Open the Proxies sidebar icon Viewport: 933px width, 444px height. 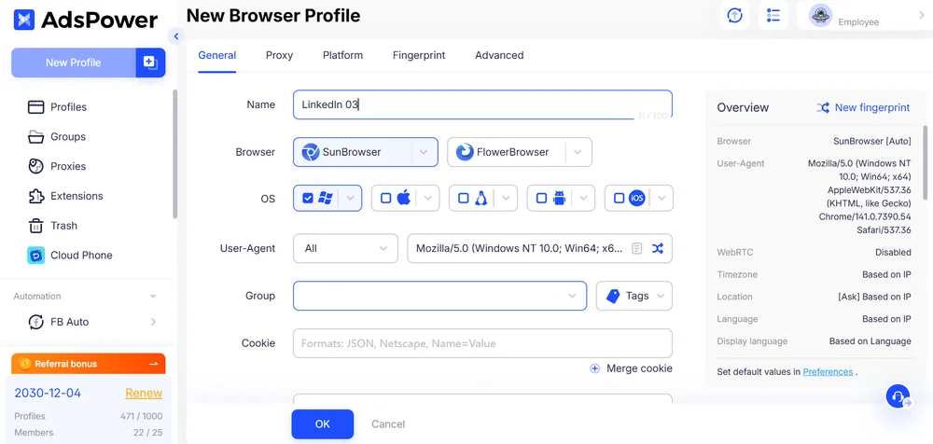tap(36, 166)
